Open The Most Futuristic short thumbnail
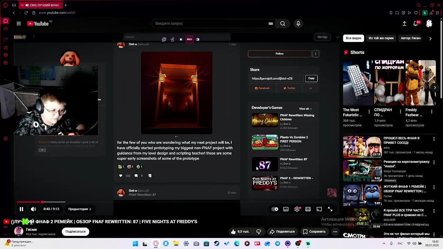 click(358, 83)
